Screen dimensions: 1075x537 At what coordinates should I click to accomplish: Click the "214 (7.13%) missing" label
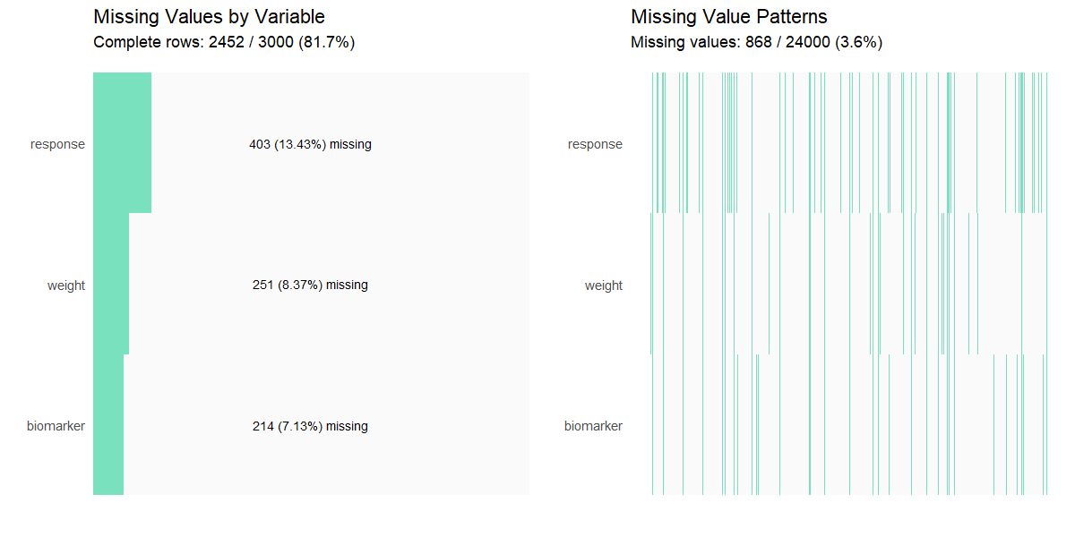click(310, 427)
